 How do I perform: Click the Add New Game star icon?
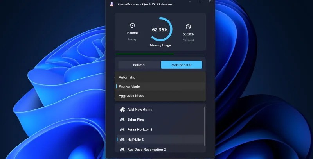(122, 109)
